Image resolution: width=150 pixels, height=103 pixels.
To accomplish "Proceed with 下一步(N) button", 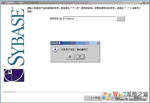I will click(116, 98).
